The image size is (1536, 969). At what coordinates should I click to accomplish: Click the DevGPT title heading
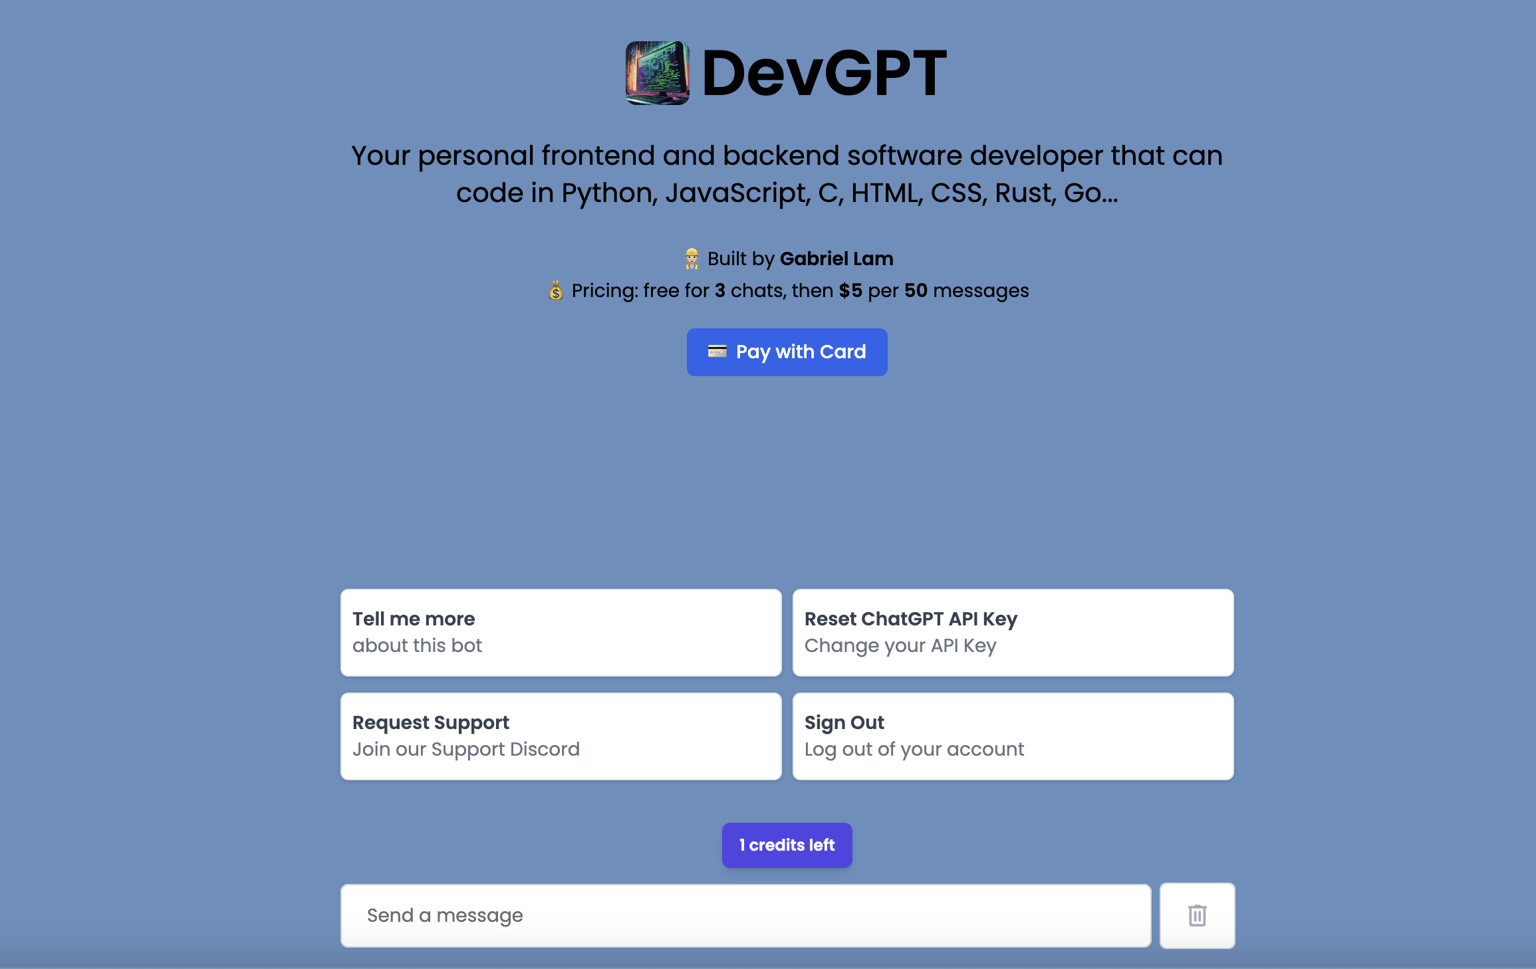tap(824, 73)
